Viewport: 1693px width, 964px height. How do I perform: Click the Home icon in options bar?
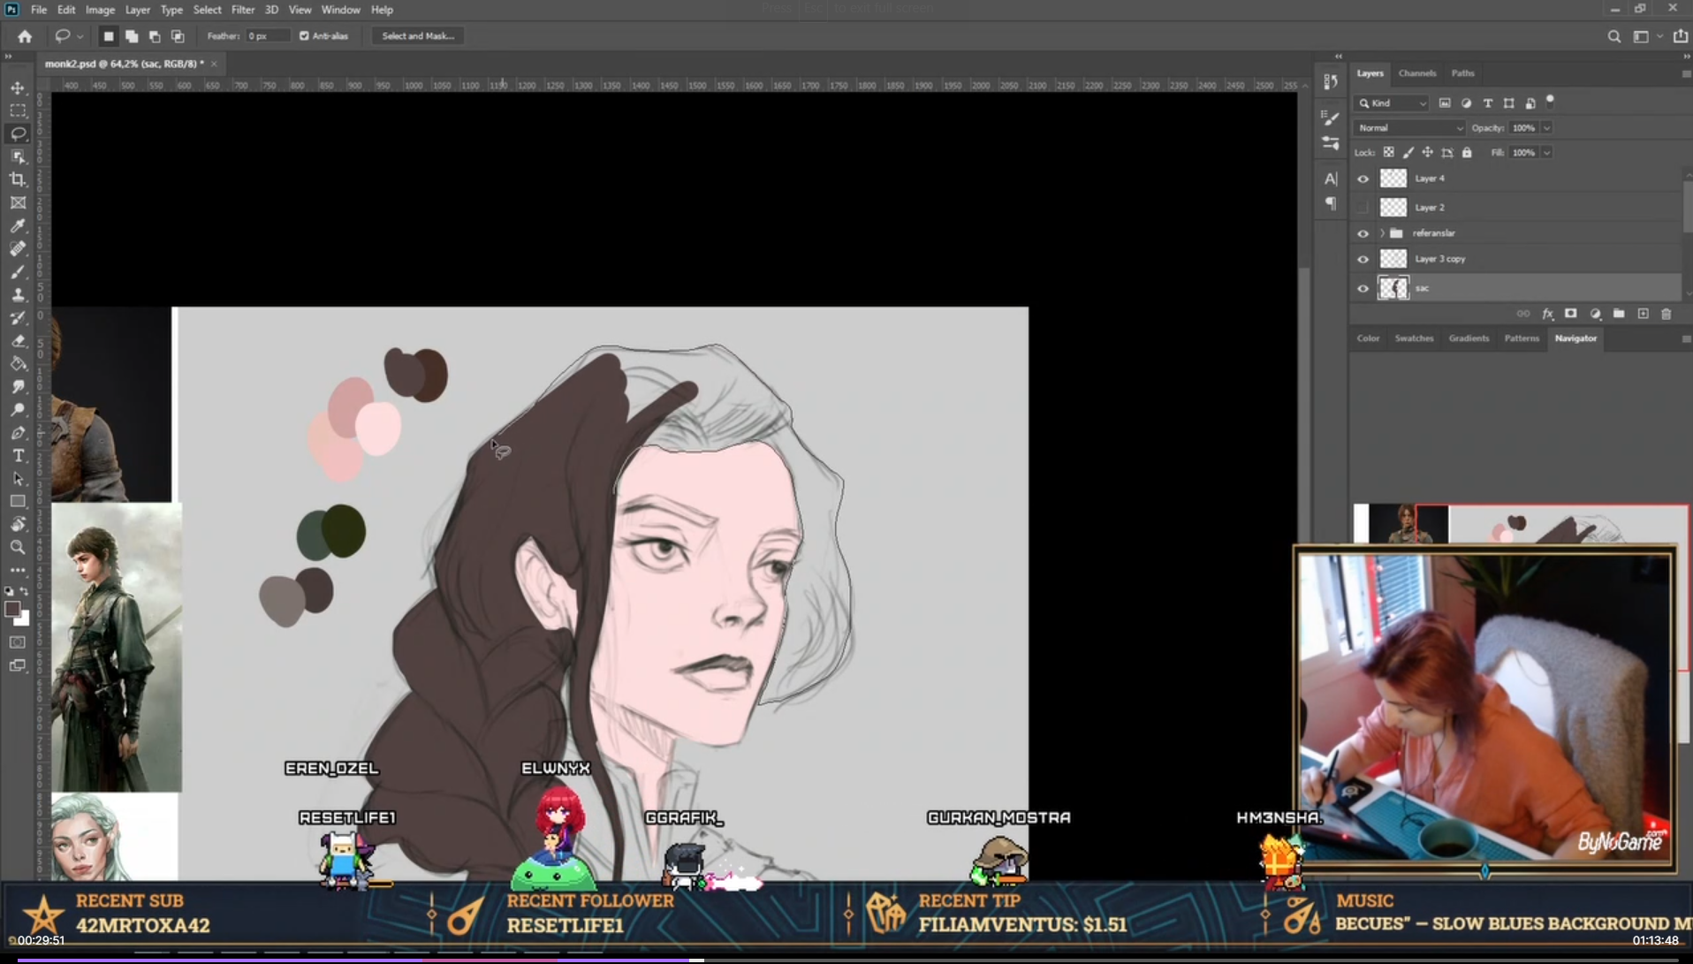[x=25, y=36]
